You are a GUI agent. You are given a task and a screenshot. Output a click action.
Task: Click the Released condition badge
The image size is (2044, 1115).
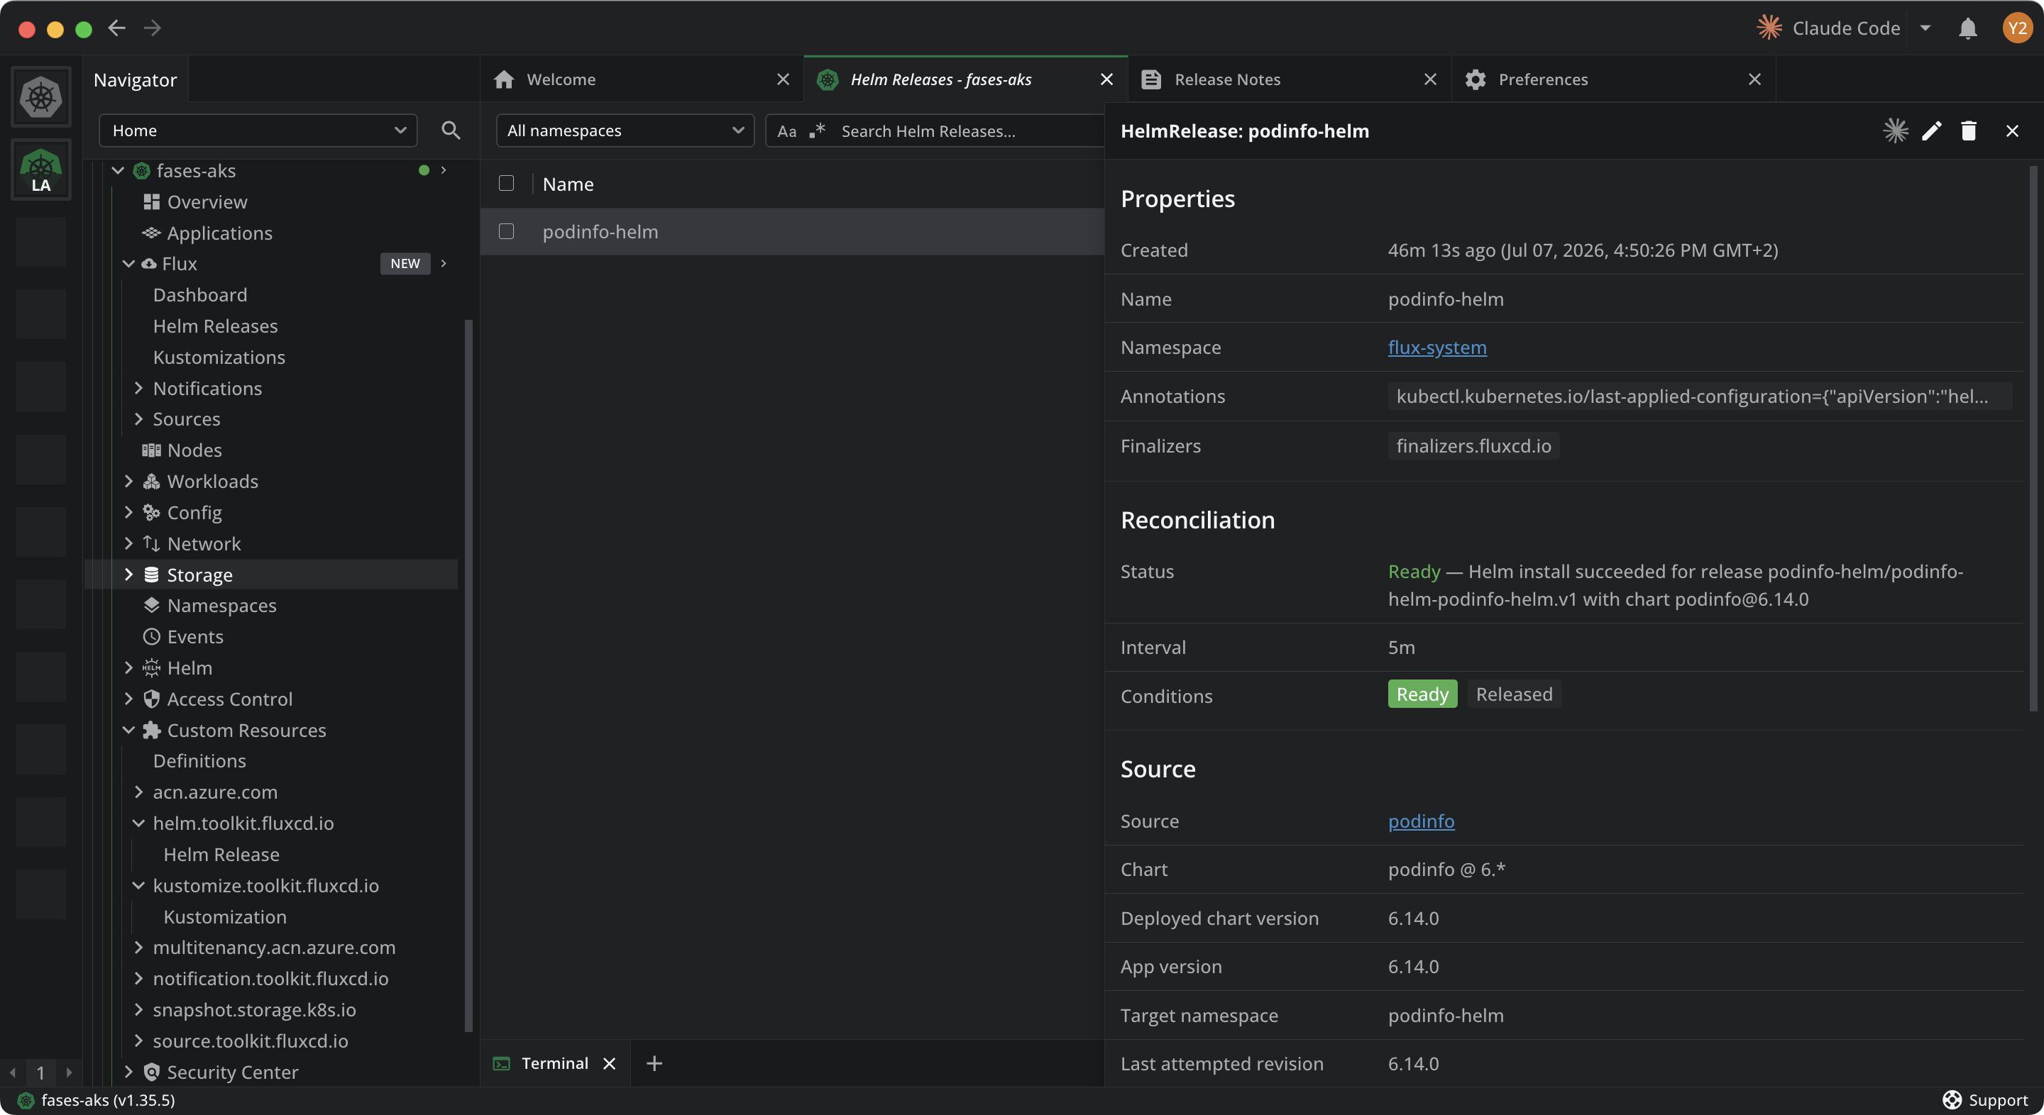click(1514, 694)
